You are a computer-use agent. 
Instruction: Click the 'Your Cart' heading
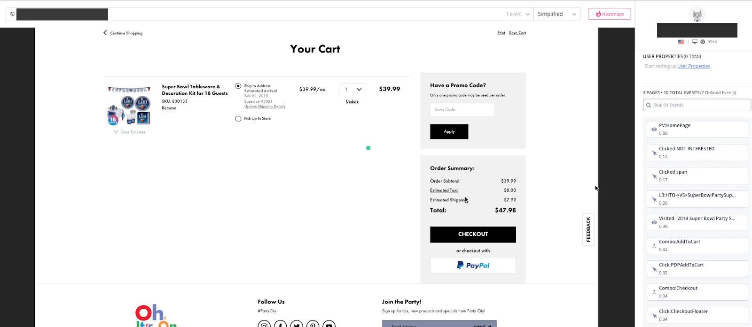click(x=315, y=49)
